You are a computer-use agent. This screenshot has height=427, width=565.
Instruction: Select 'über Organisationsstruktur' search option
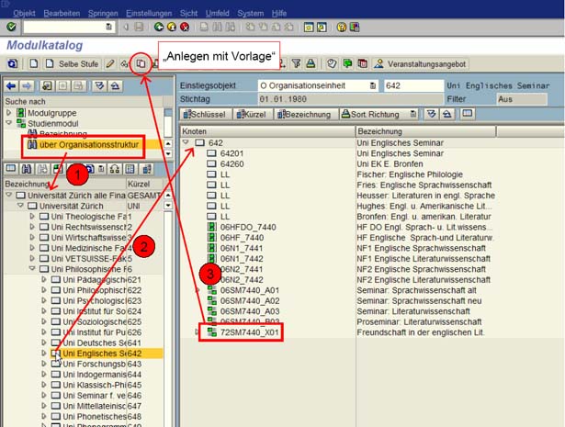(x=77, y=145)
